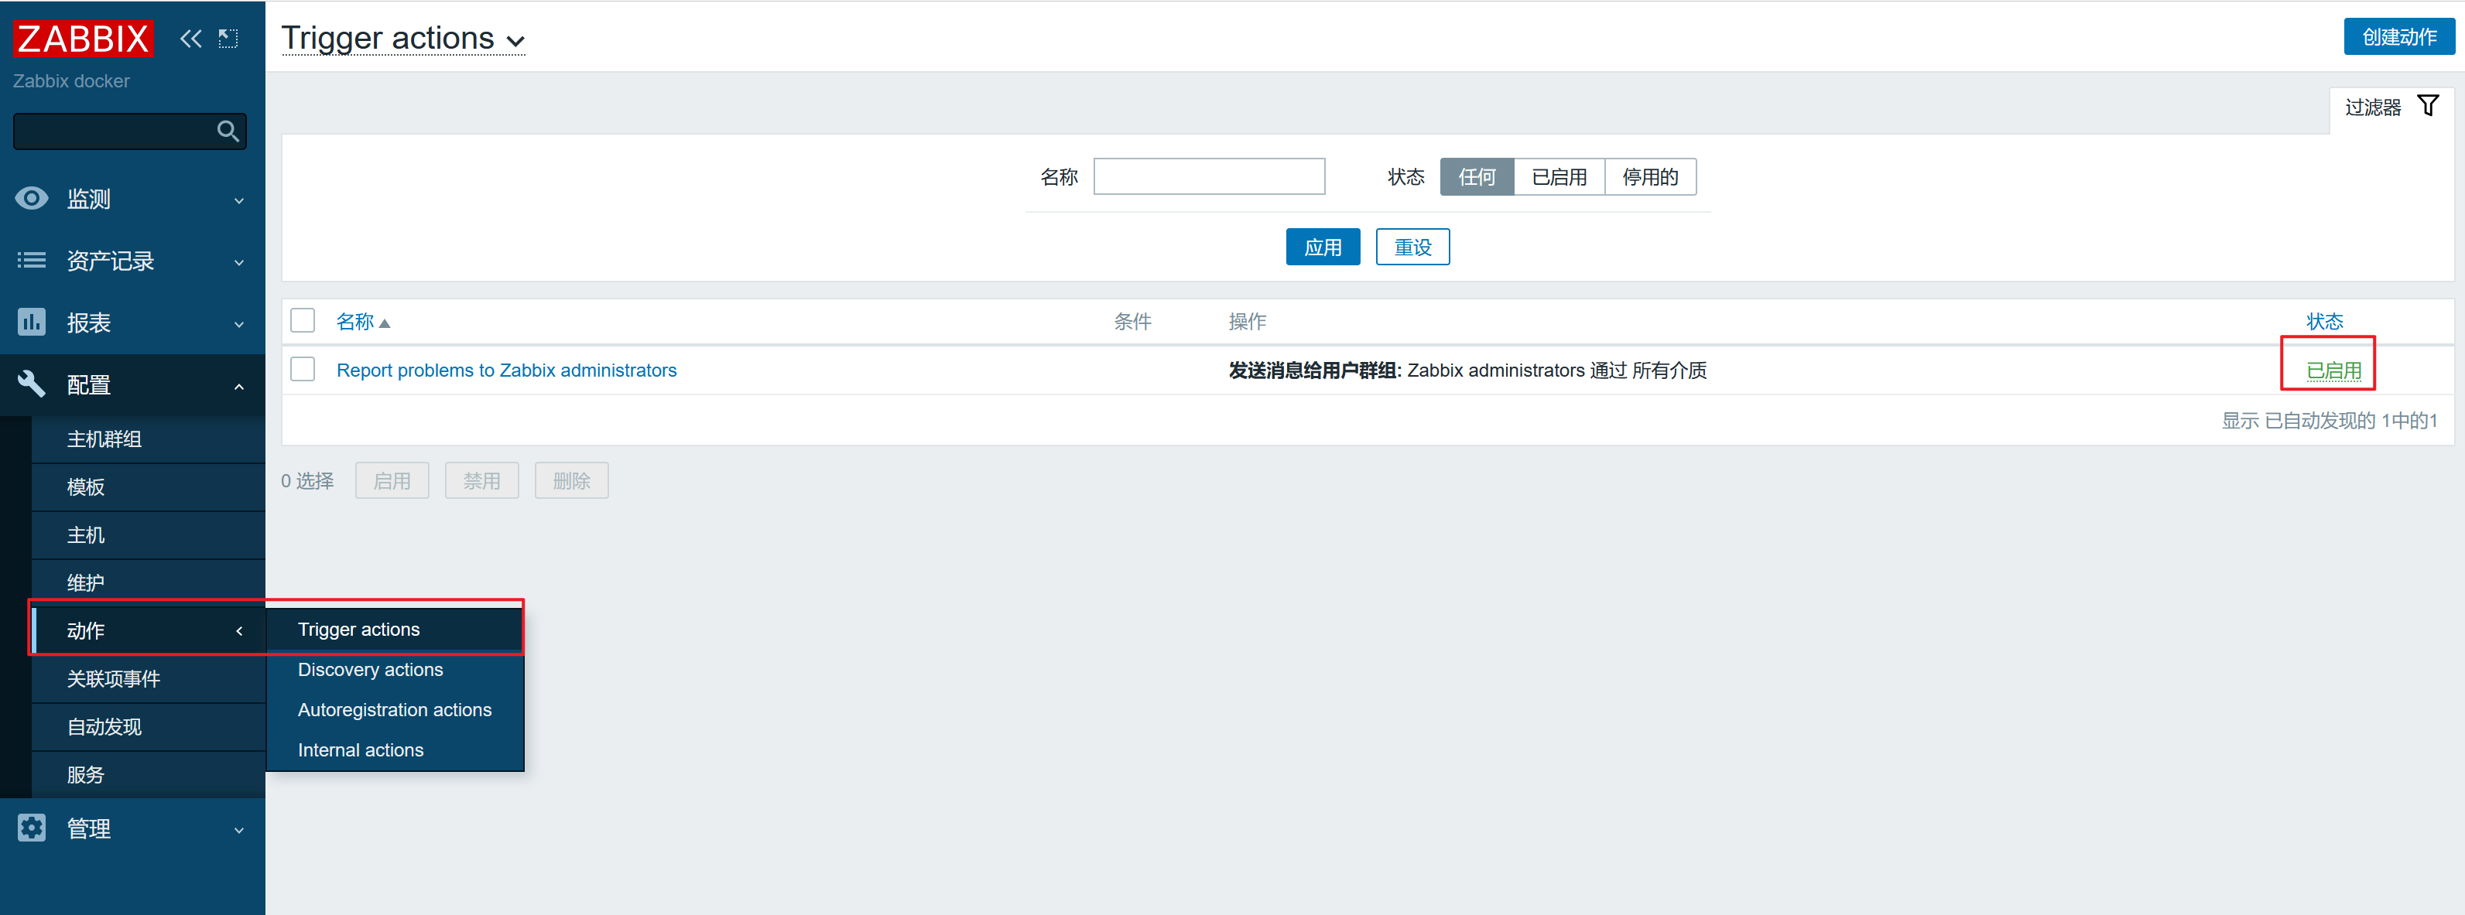Expand the 监测 menu chevron
The image size is (2465, 915).
pos(239,200)
